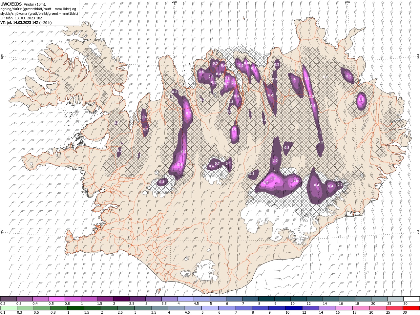Pick lower legend swatch between 2.5 and 3
The width and height of the screenshot is (420, 315).
click(x=126, y=308)
